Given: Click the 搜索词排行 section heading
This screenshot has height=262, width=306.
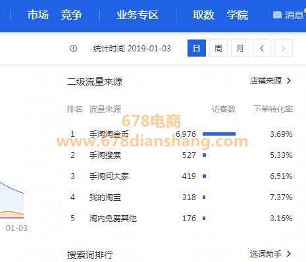Looking at the screenshot, I should 90,255.
